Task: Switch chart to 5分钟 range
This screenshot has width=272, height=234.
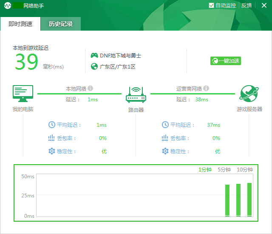Action: [x=224, y=170]
